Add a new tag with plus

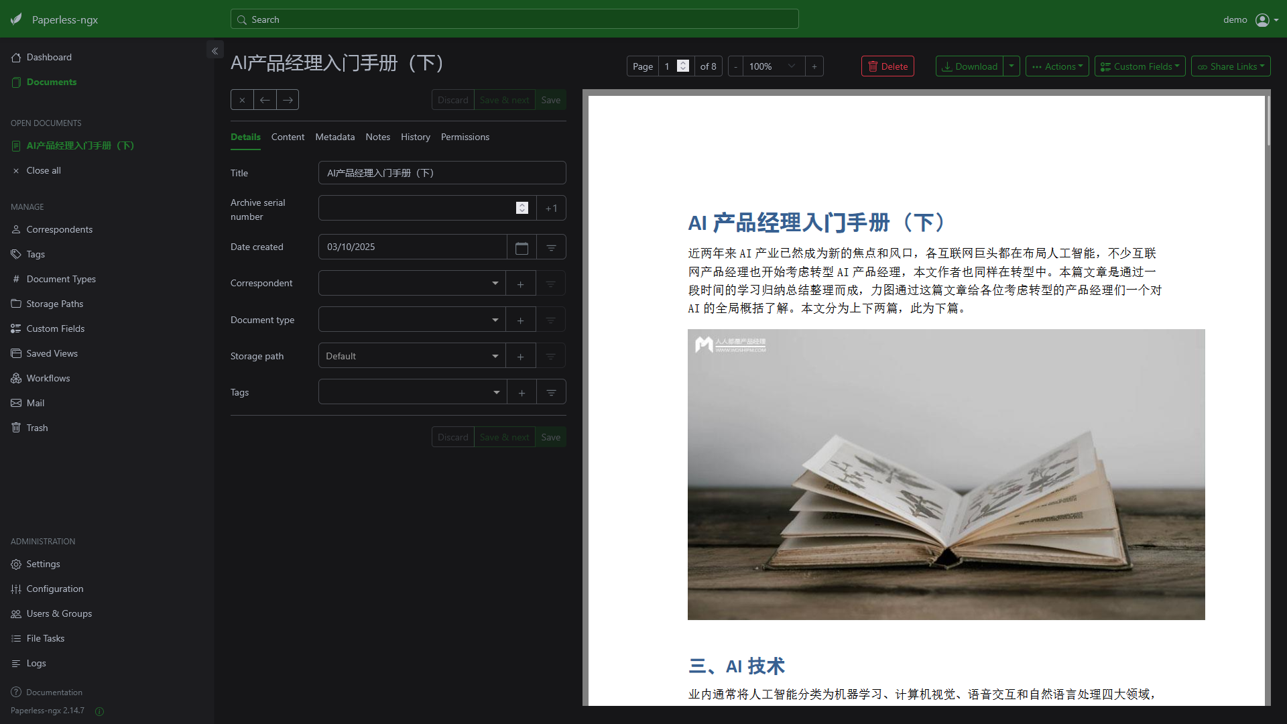[522, 392]
